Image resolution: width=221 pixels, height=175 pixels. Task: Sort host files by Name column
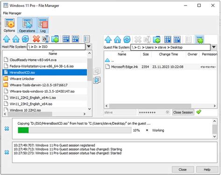(53, 54)
